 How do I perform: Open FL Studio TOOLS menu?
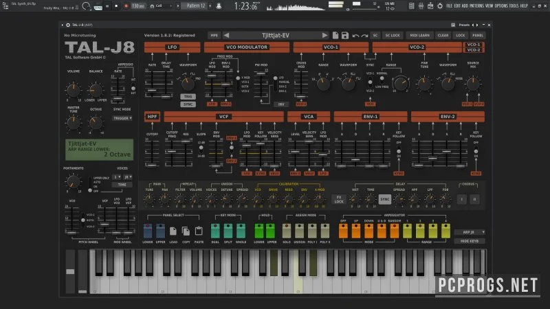514,6
